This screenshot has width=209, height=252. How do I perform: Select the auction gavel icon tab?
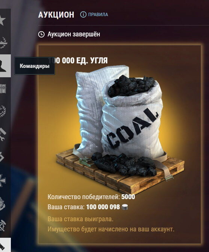coord(5,245)
